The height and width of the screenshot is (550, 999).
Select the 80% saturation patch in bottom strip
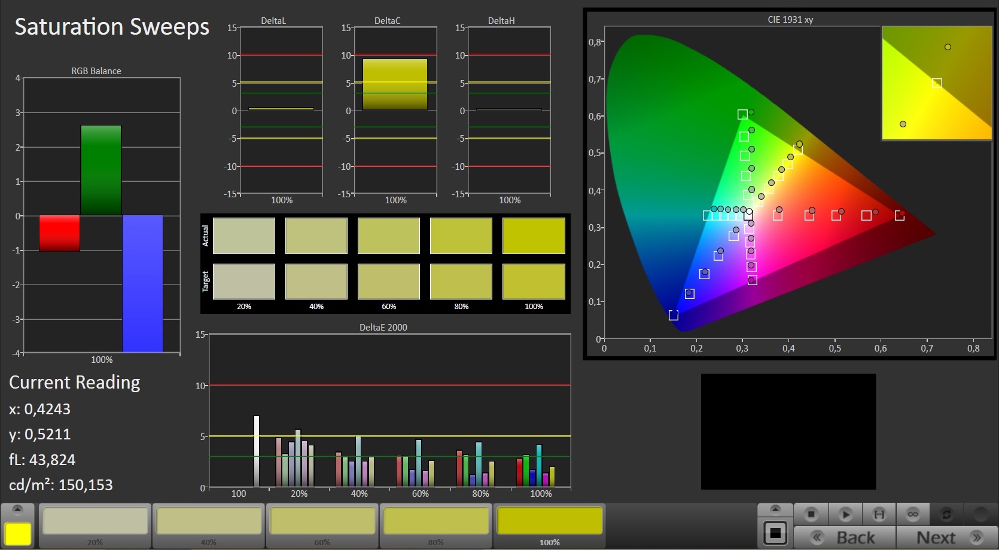[436, 521]
